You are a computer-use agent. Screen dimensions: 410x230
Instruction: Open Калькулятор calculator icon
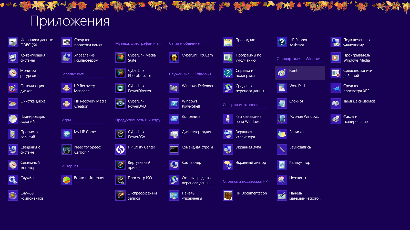[x=282, y=165]
